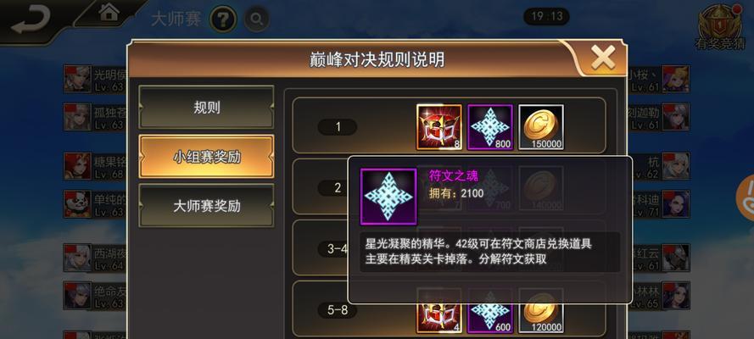
Task: Tap rank 1 gold coin 150000 icon
Action: (541, 127)
